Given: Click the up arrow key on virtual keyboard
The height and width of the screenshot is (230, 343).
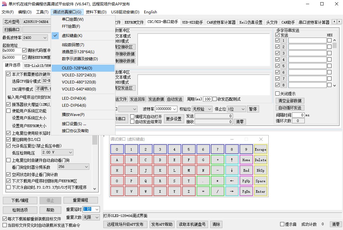Looking at the screenshot, I should [232, 160].
